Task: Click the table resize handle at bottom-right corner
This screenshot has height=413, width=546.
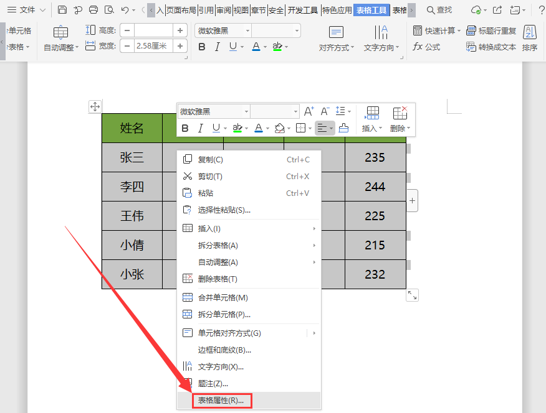Action: (412, 295)
